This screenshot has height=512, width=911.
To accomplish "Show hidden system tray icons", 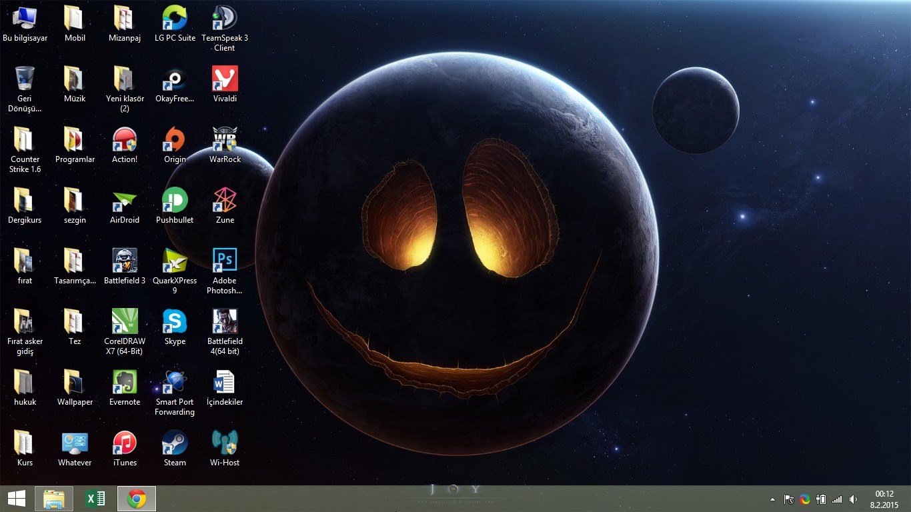I will click(773, 499).
